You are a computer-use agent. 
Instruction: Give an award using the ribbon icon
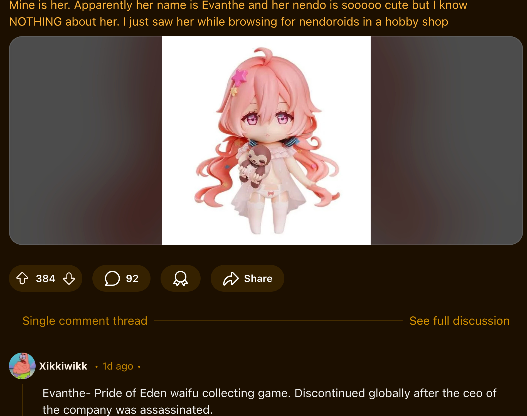tap(181, 278)
